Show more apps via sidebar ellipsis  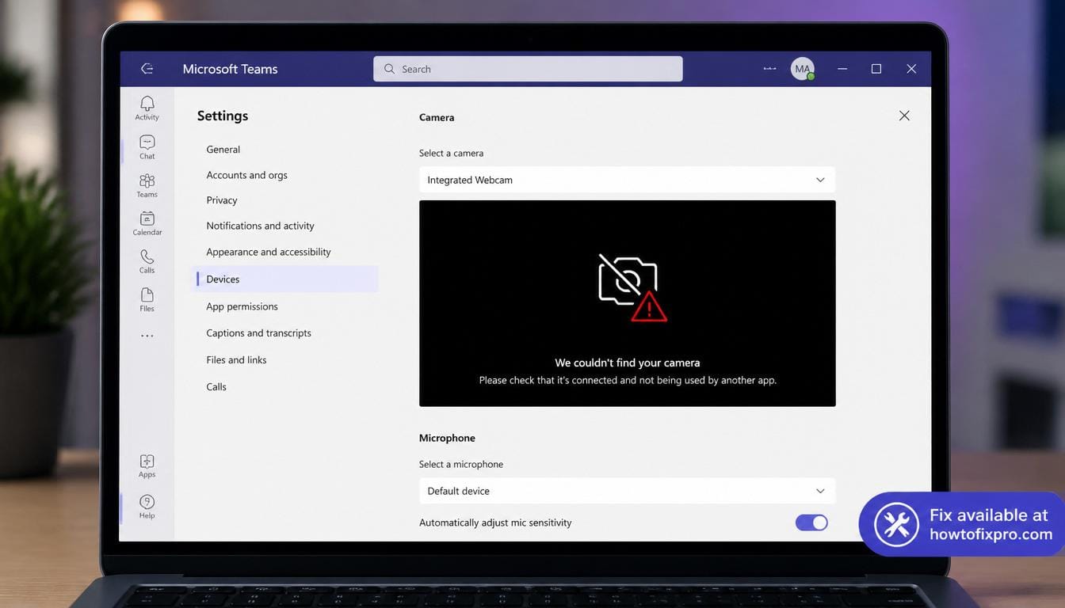click(x=147, y=336)
